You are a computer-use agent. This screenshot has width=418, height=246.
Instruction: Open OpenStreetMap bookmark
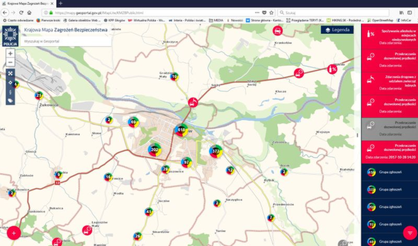click(380, 20)
